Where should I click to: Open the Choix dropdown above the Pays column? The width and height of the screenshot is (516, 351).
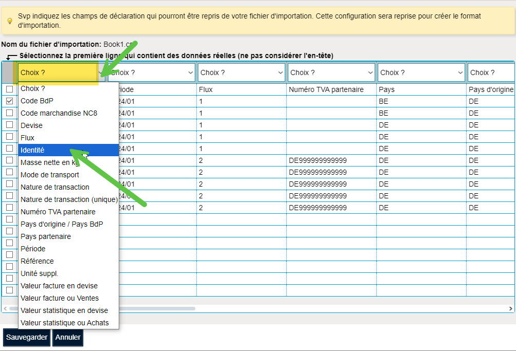[421, 72]
